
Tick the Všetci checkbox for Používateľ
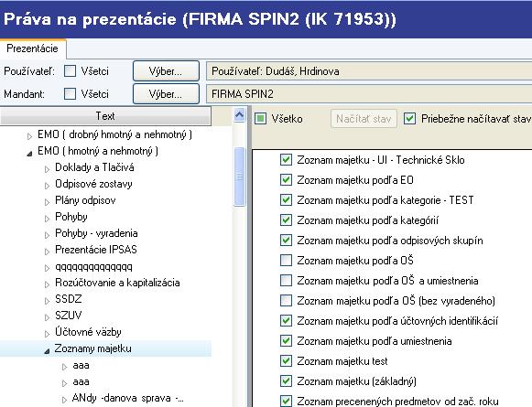70,71
